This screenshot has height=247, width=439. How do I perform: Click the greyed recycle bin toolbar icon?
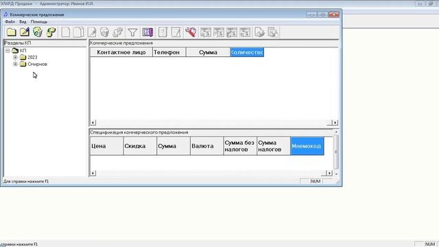point(104,32)
